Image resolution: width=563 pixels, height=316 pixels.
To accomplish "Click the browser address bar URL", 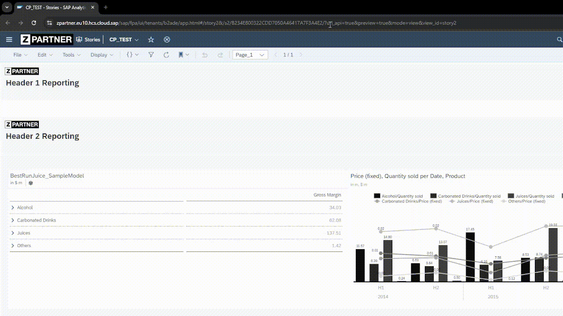I will click(255, 23).
